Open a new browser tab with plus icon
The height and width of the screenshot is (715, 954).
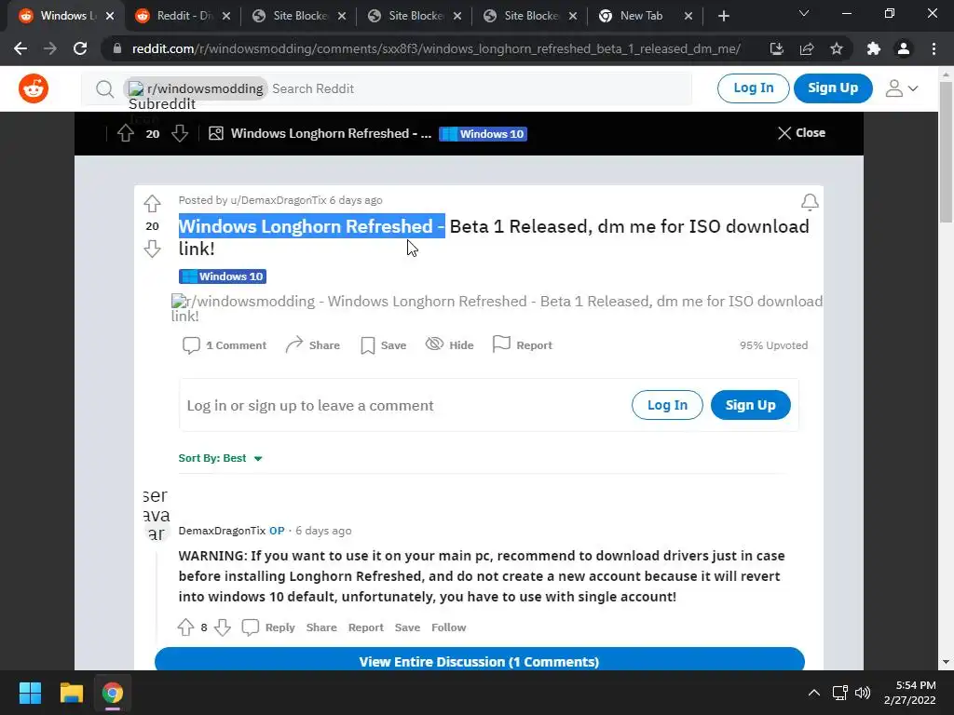pos(723,16)
